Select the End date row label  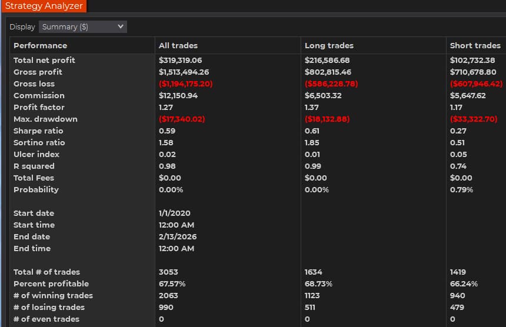(32, 236)
